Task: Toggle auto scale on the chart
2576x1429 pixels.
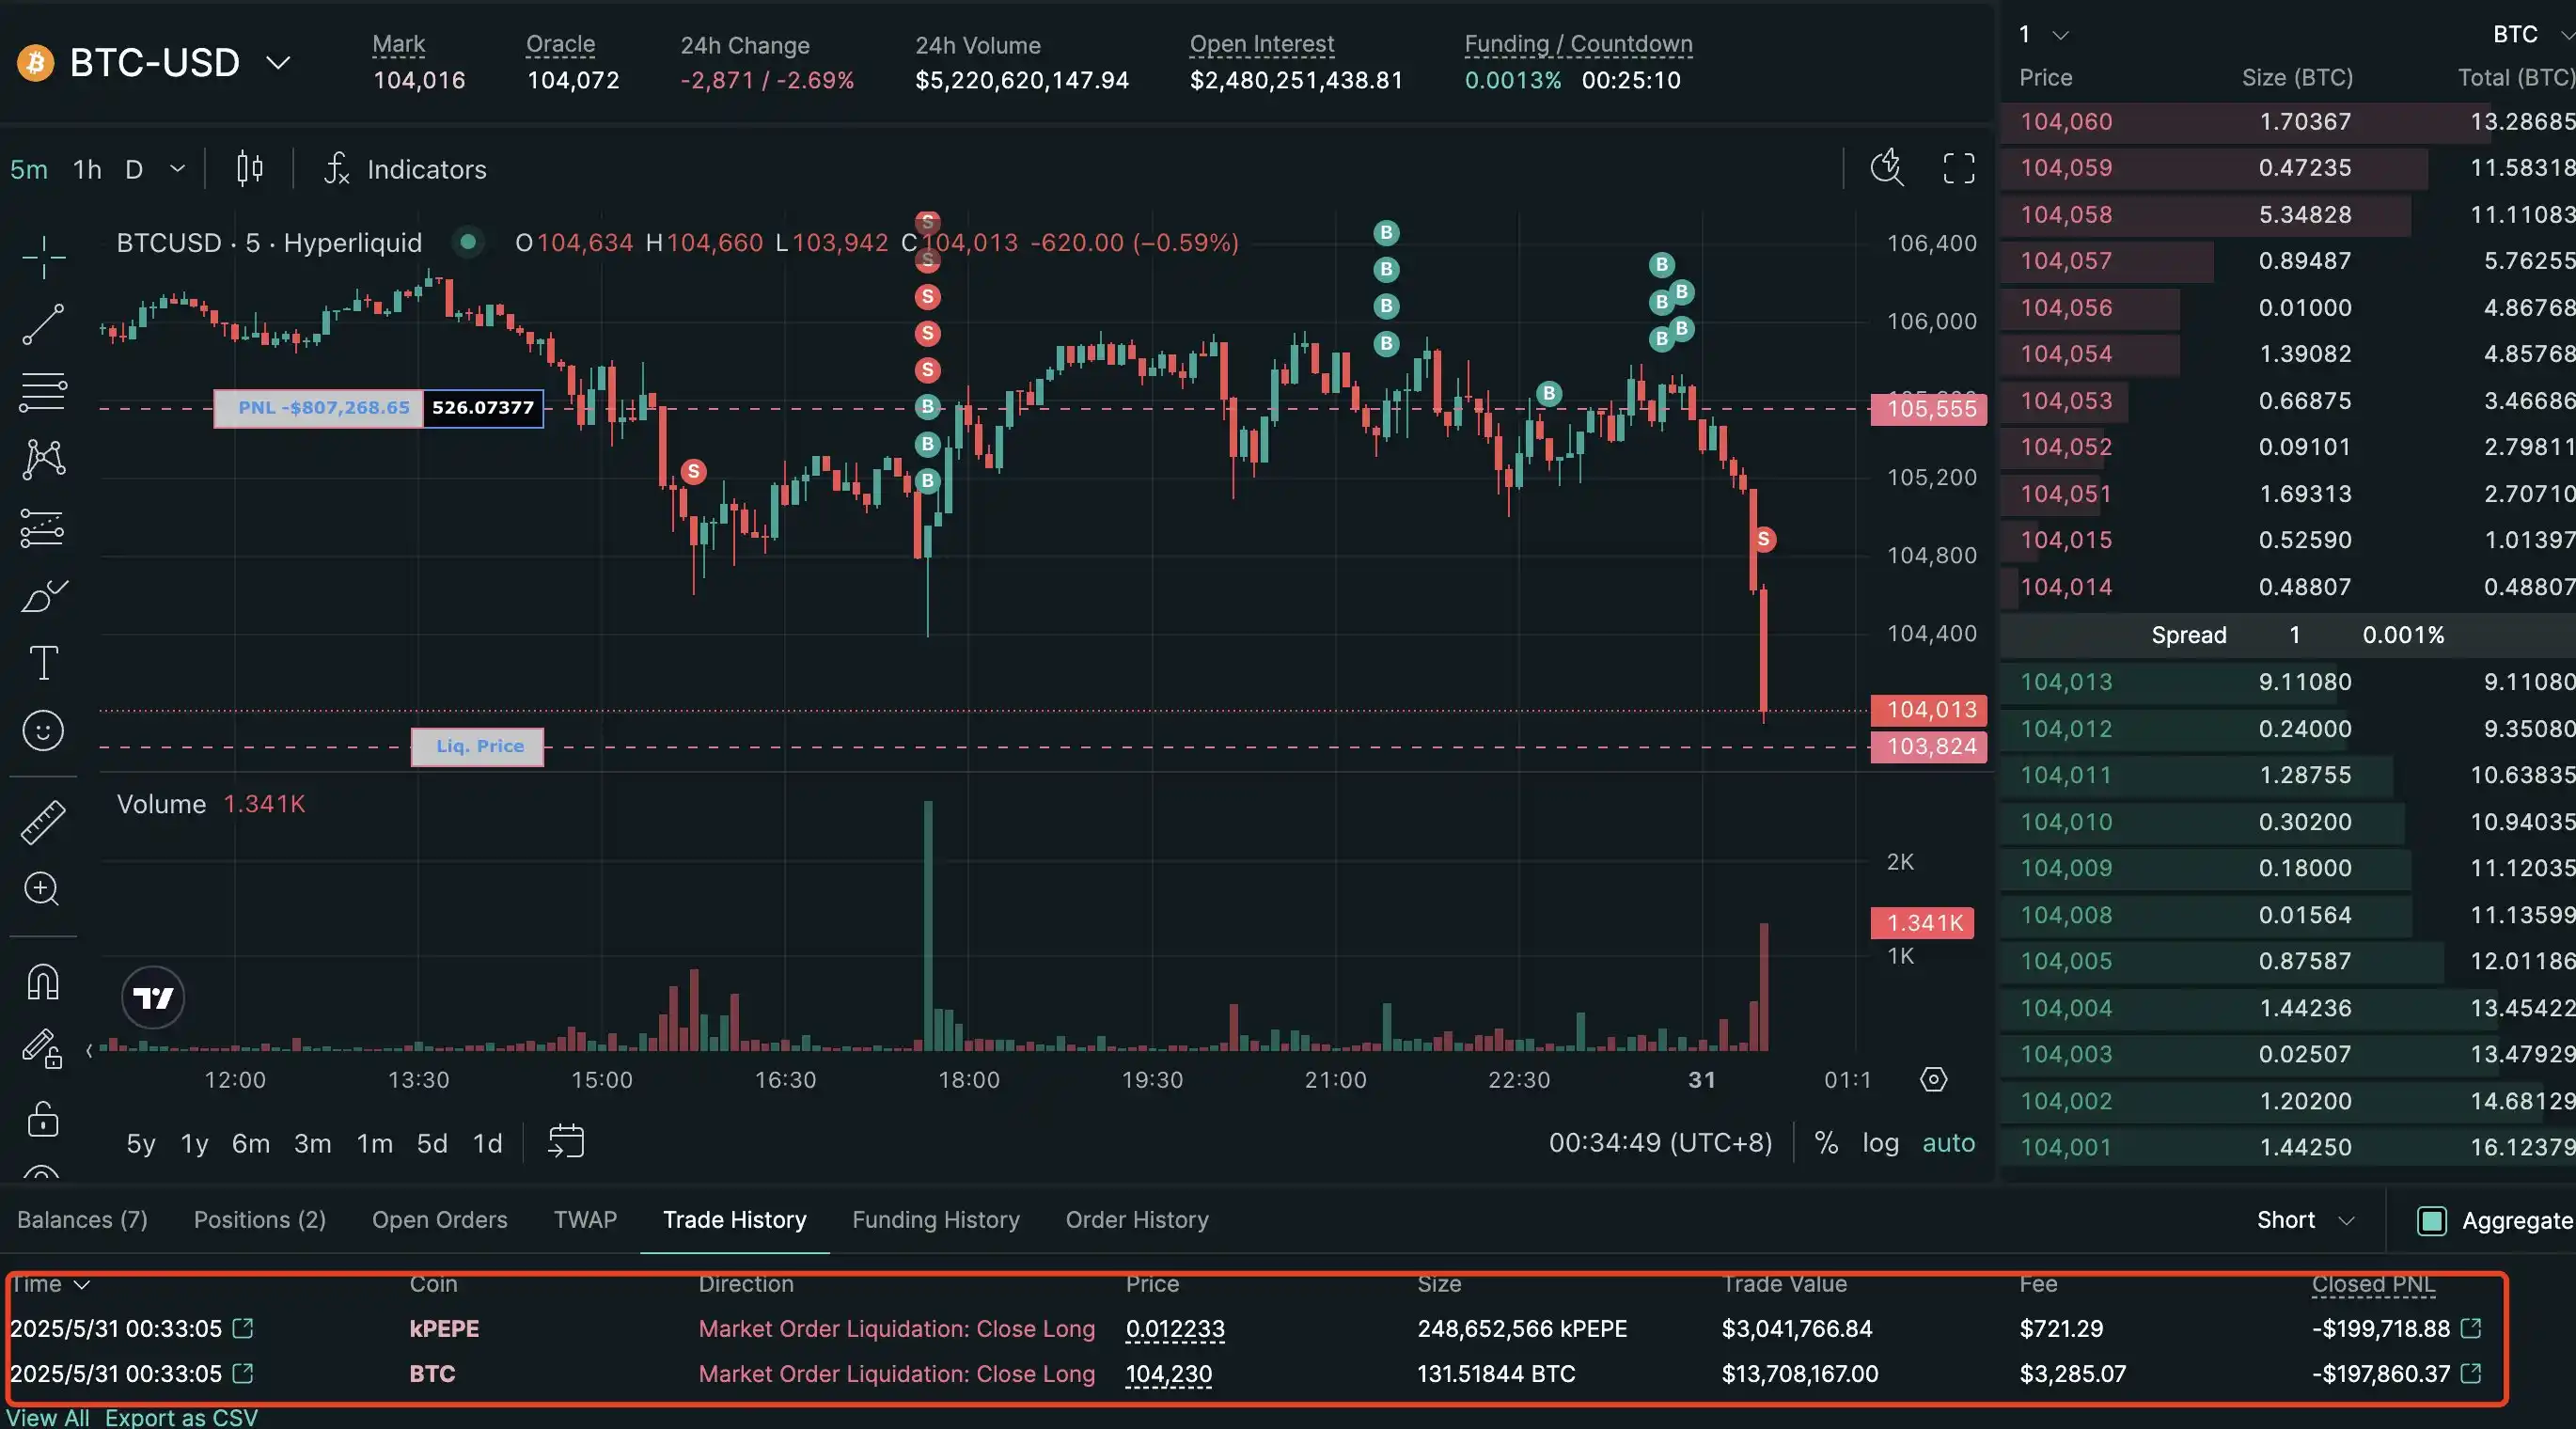Action: tap(1948, 1142)
